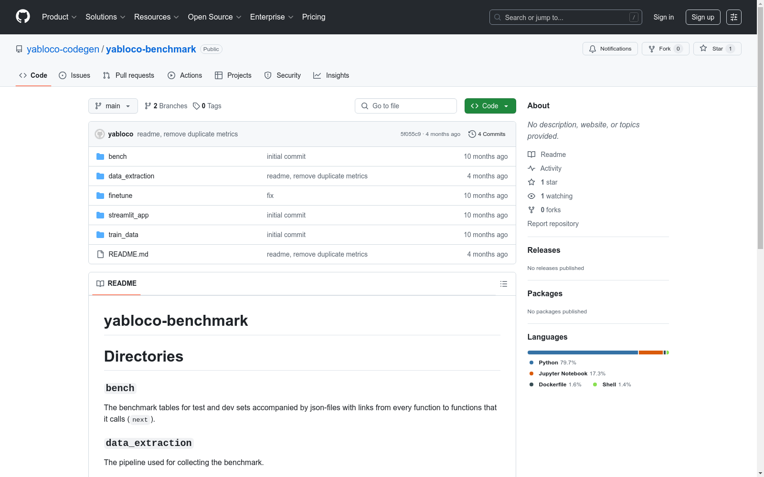This screenshot has height=477, width=764.
Task: Open the yabloco-benchmark repository link
Action: click(151, 49)
